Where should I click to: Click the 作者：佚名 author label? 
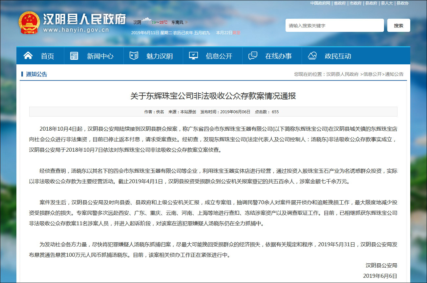point(154,112)
